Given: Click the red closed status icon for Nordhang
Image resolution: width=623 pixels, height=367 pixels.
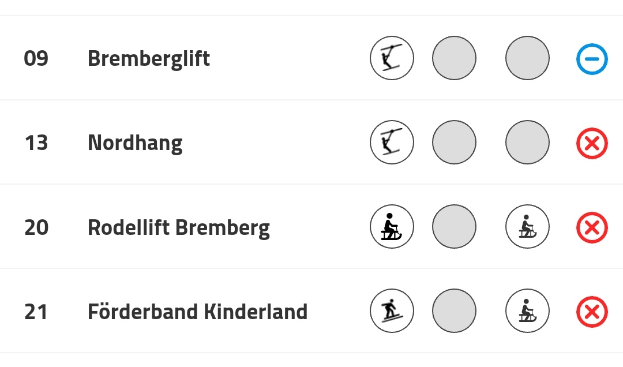Looking at the screenshot, I should tap(592, 143).
